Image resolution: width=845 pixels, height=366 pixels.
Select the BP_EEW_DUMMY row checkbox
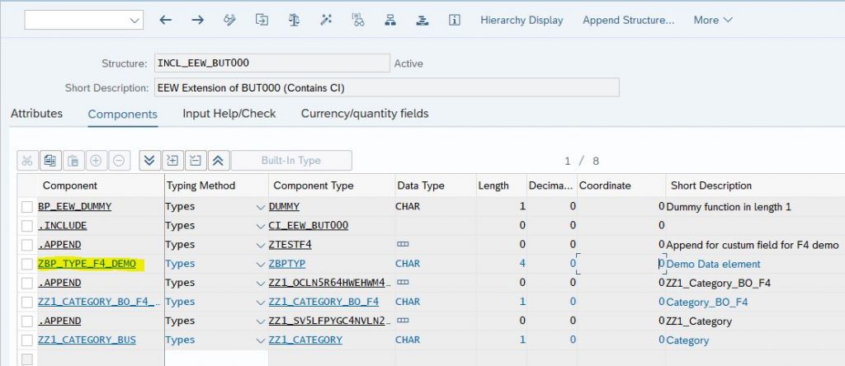tap(27, 207)
